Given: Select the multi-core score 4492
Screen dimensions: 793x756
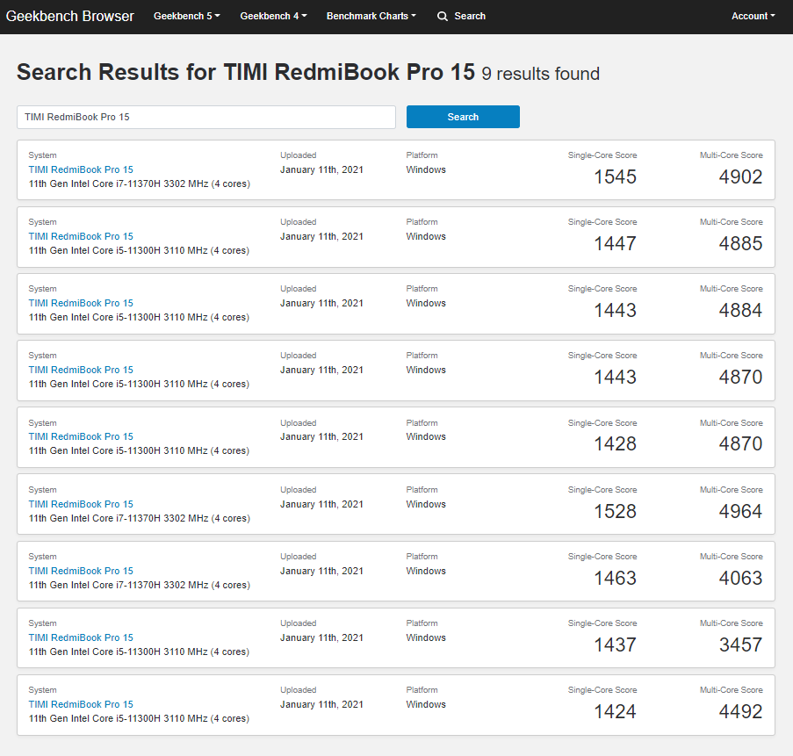Looking at the screenshot, I should [740, 711].
